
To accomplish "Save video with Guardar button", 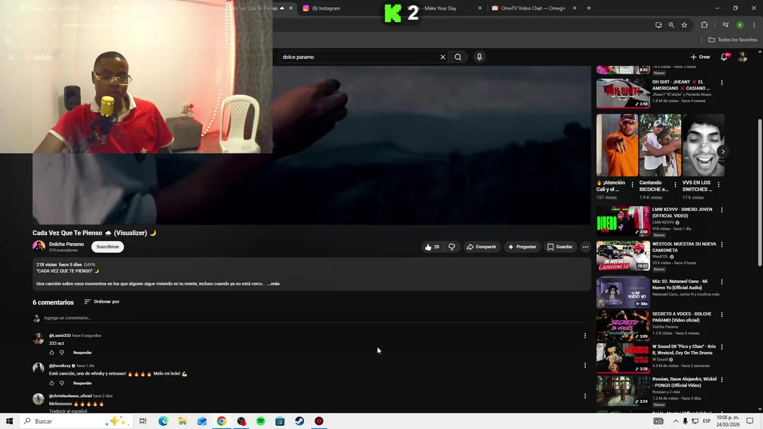I will [x=560, y=247].
